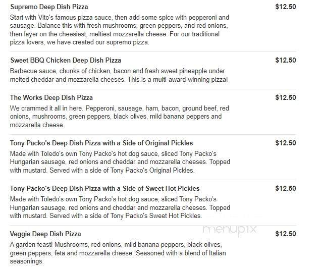320x271 pixels.
Task: Click the Original Pickles pizza $12.50 price
Action: click(x=286, y=143)
